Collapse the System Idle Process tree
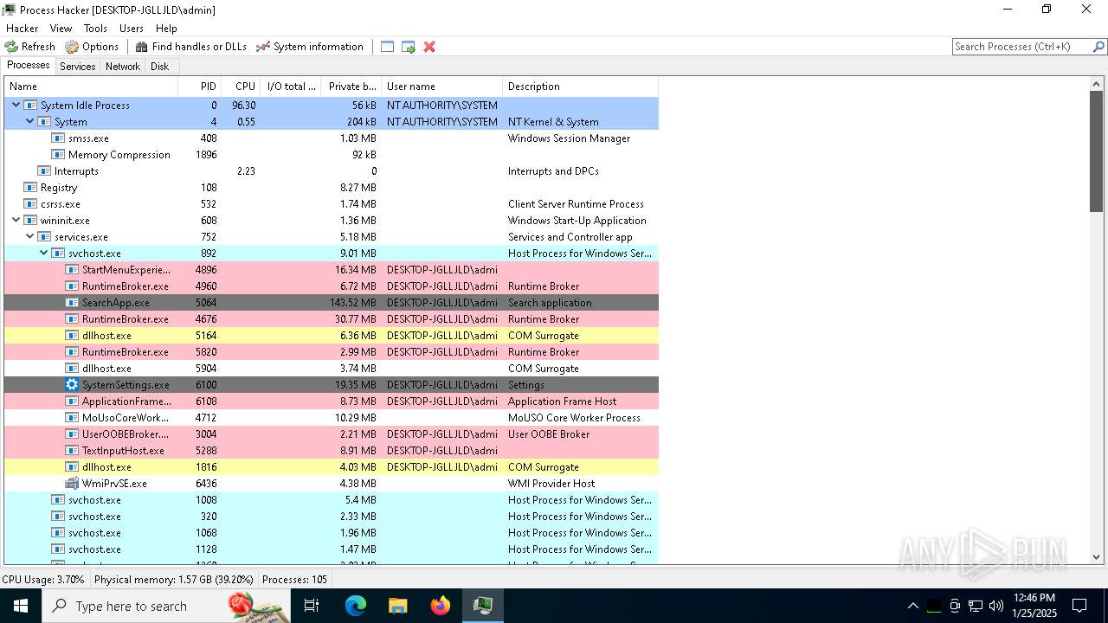This screenshot has width=1108, height=623. (16, 106)
